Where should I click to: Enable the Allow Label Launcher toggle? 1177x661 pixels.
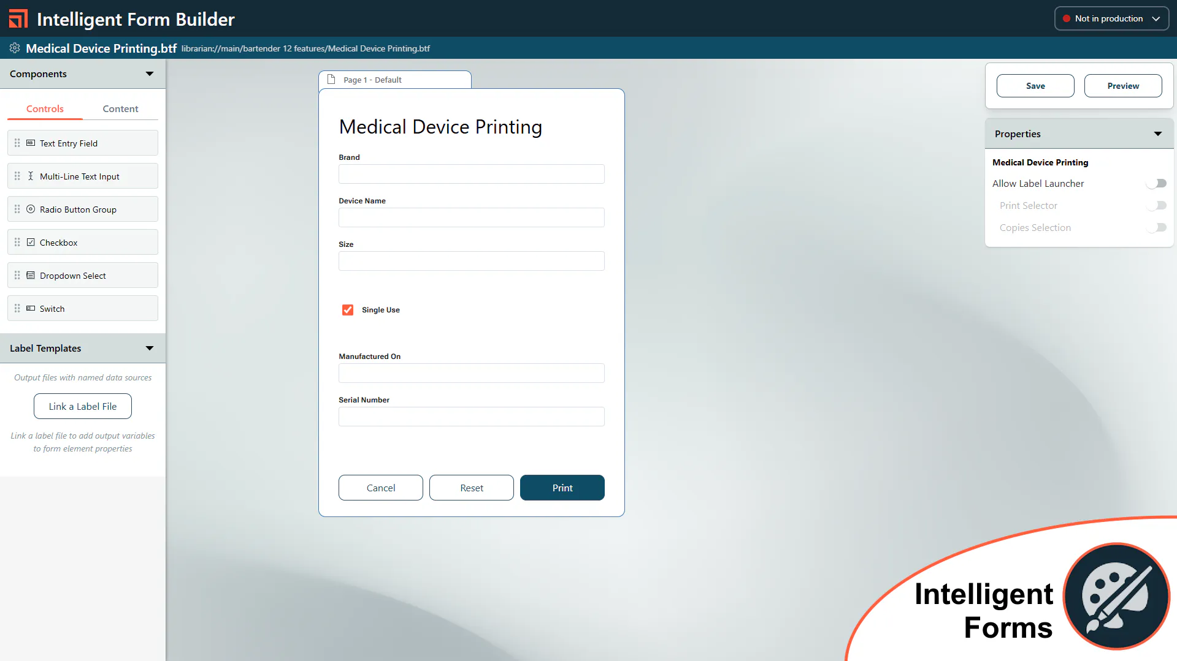pos(1156,183)
